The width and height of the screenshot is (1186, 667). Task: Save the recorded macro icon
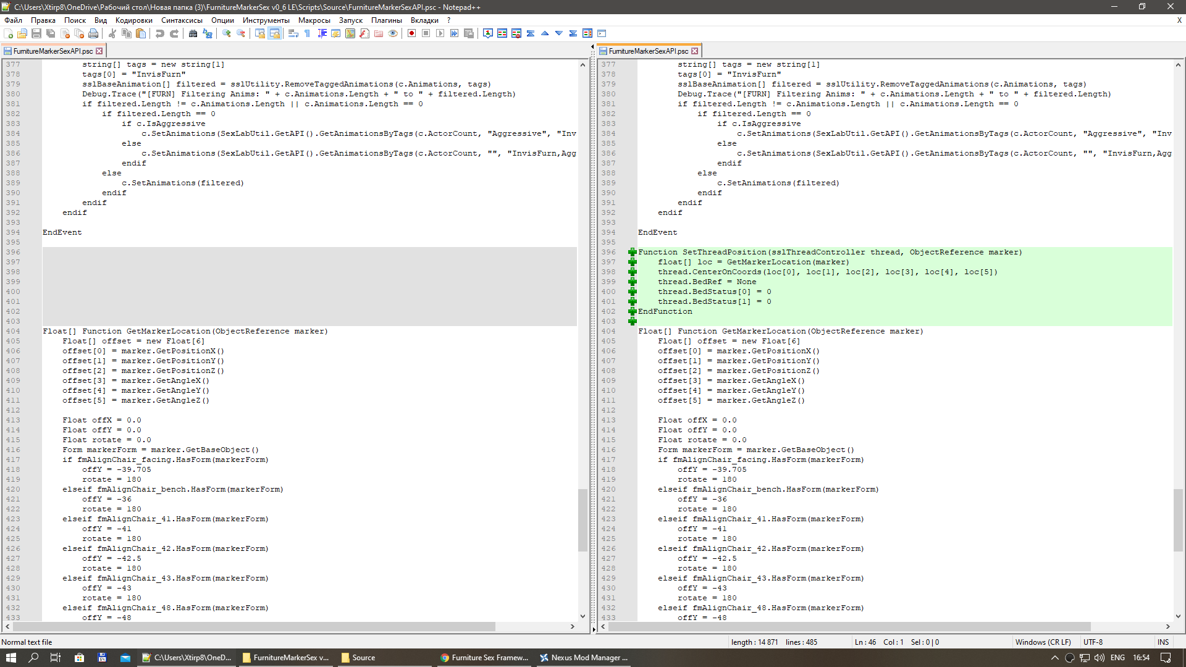(469, 33)
